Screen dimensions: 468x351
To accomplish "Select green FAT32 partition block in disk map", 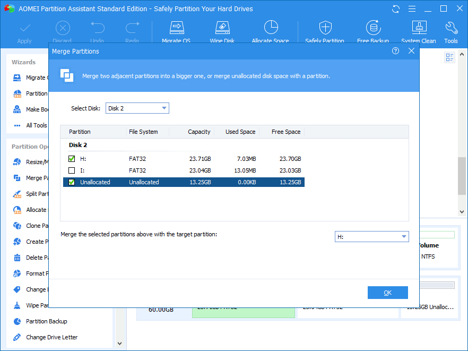I will tap(243, 313).
